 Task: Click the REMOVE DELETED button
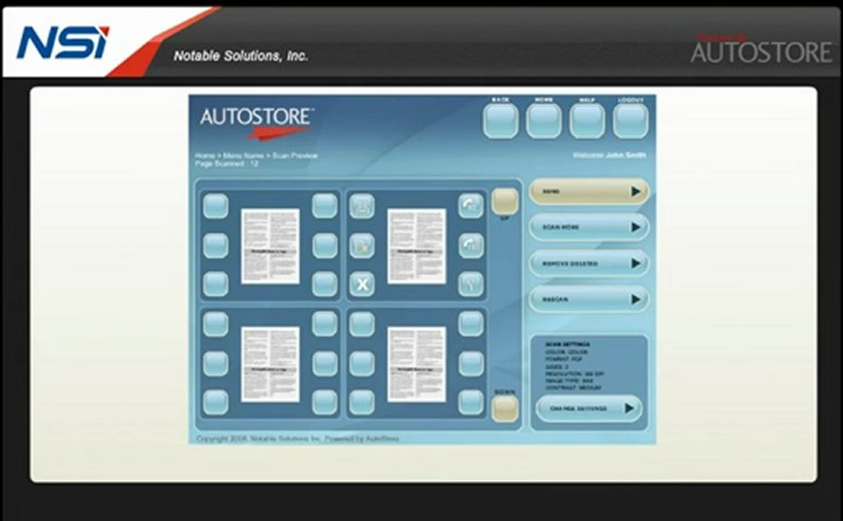tap(590, 263)
